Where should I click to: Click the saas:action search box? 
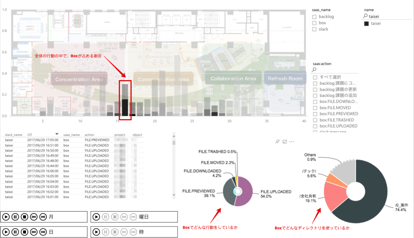[x=336, y=70]
